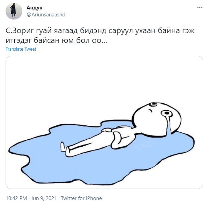Open Андук's profile avatar picture
The image size is (207, 205).
pyautogui.click(x=14, y=11)
